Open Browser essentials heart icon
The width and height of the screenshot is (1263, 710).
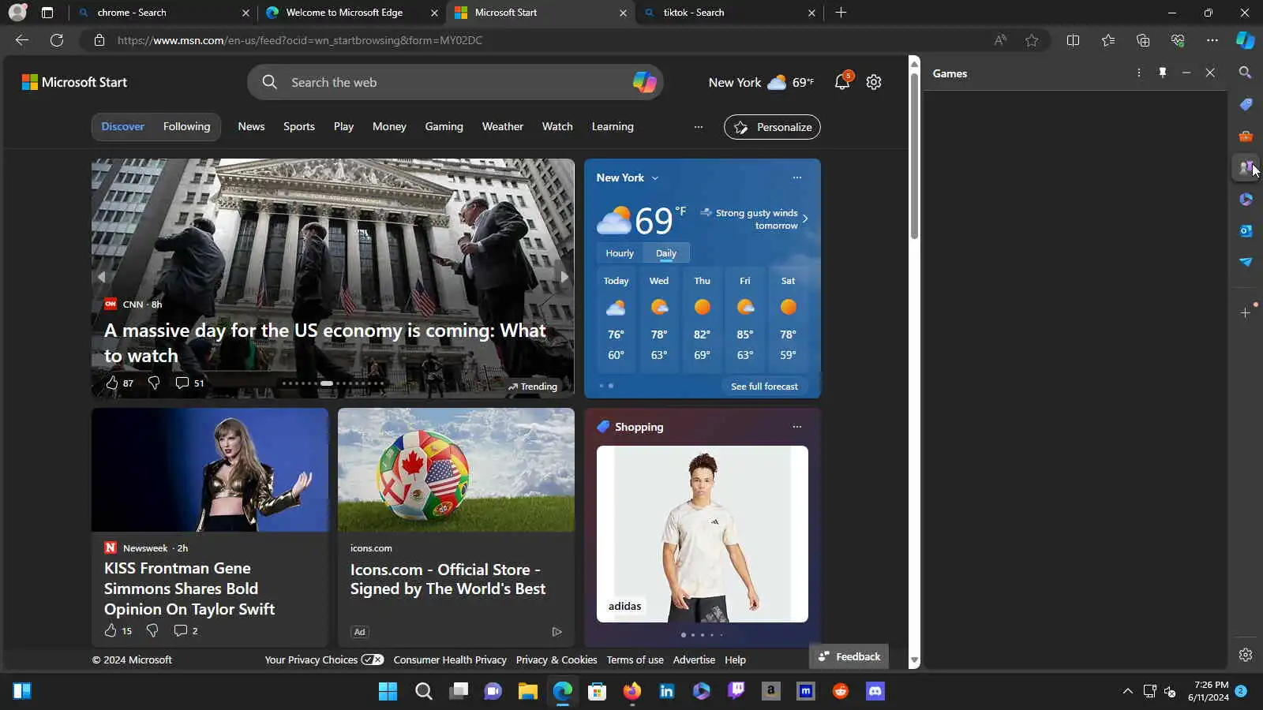[x=1178, y=40]
